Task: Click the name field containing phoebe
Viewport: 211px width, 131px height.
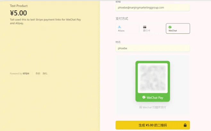Action: (153, 48)
